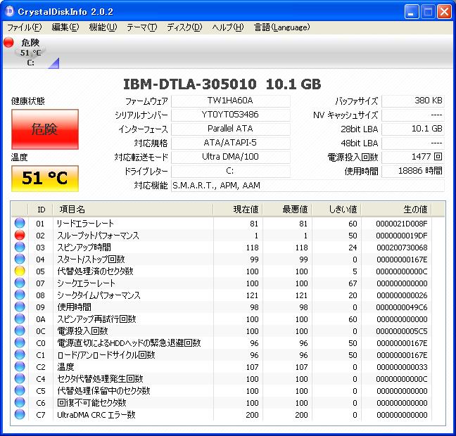The image size is (456, 436).
Task: Click the drive letter field C:
Action: coord(231,171)
